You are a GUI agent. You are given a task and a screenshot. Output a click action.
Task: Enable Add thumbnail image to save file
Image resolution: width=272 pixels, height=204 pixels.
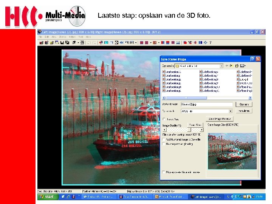pos(164,139)
